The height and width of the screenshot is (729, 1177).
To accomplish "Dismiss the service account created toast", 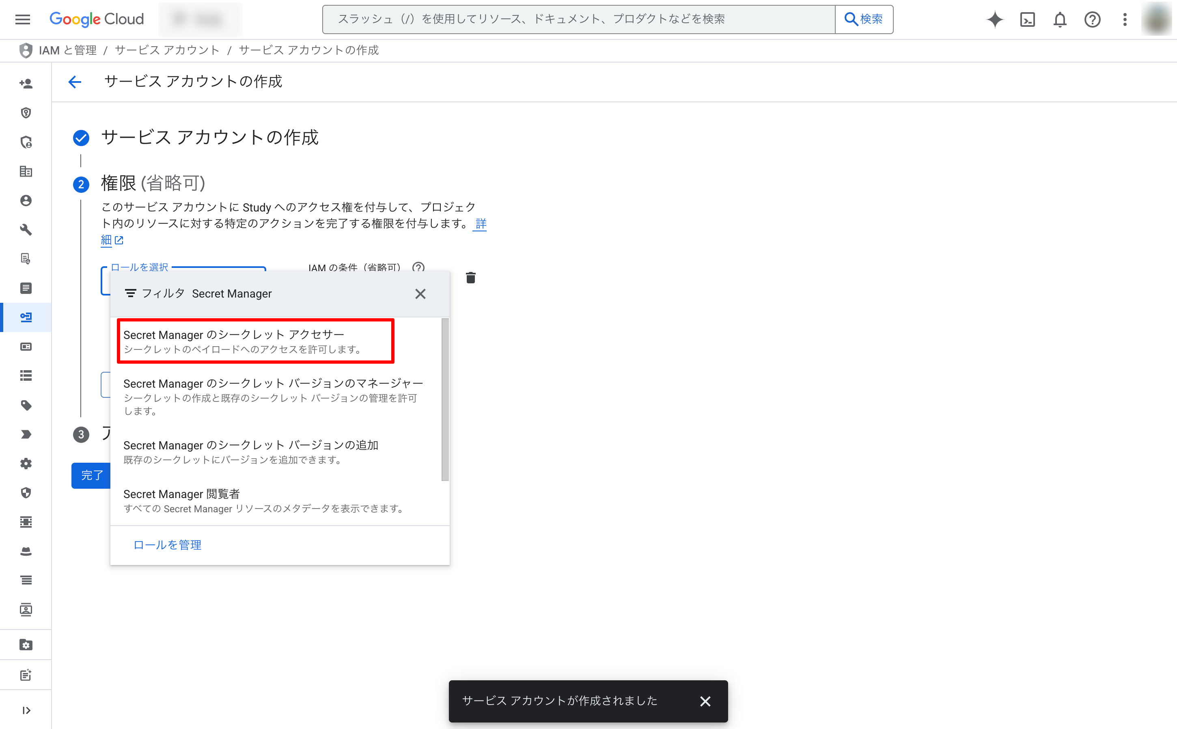I will pos(705,701).
